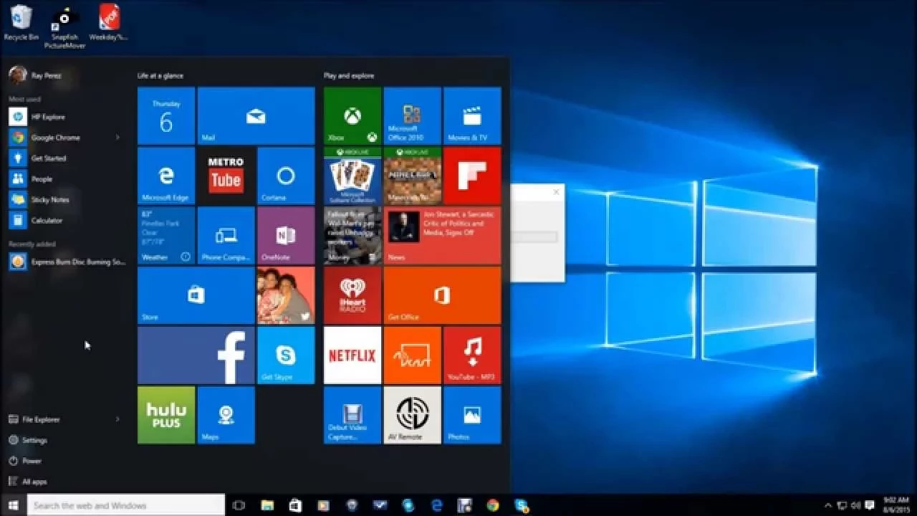Viewport: 917px width, 516px height.
Task: Click the volume icon in system tray
Action: click(856, 505)
